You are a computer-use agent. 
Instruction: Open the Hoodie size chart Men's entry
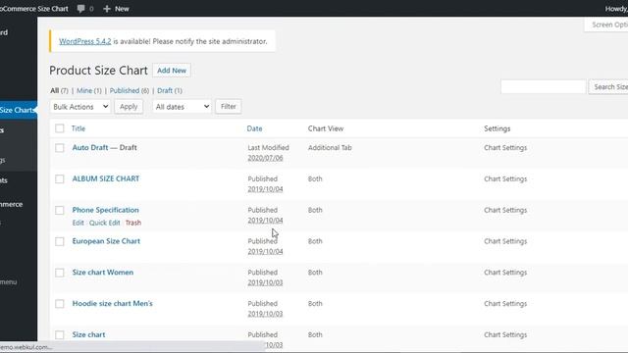coord(113,304)
